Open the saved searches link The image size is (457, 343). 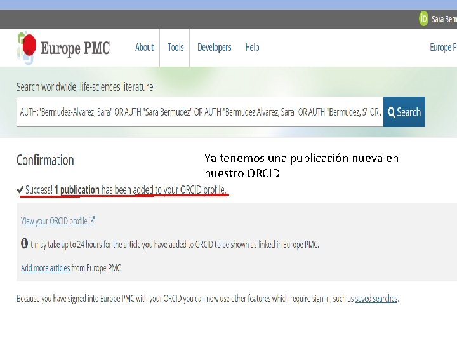tap(376, 299)
